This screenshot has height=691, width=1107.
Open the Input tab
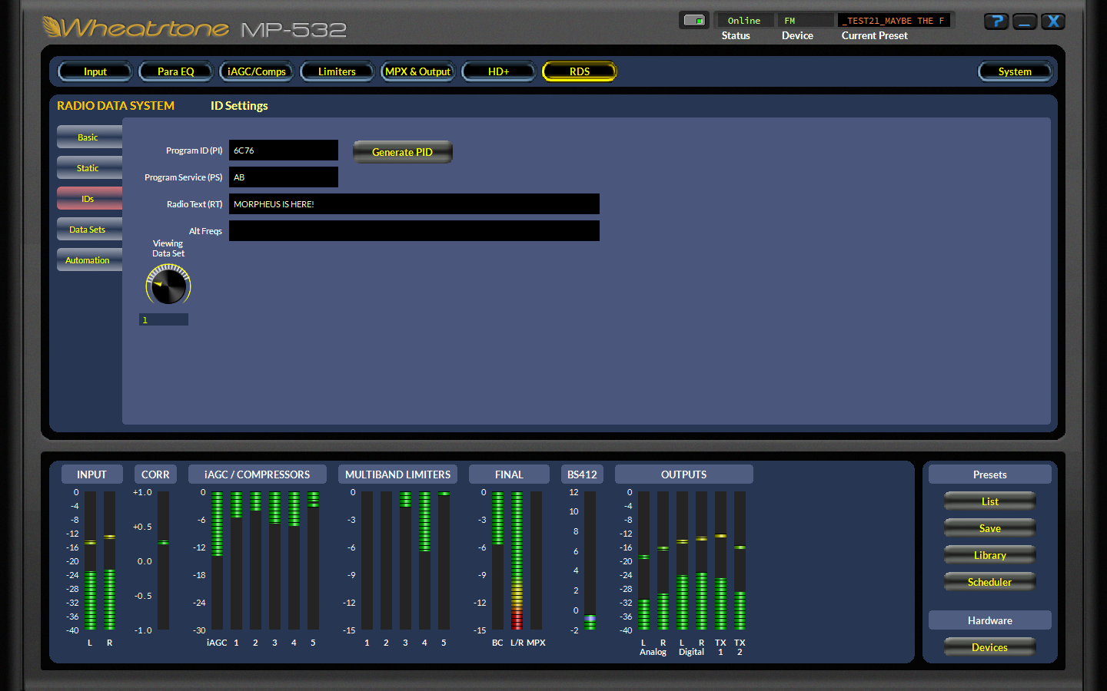(95, 71)
